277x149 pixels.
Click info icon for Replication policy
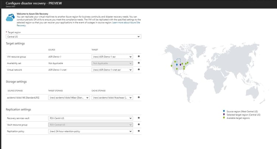pos(138,131)
